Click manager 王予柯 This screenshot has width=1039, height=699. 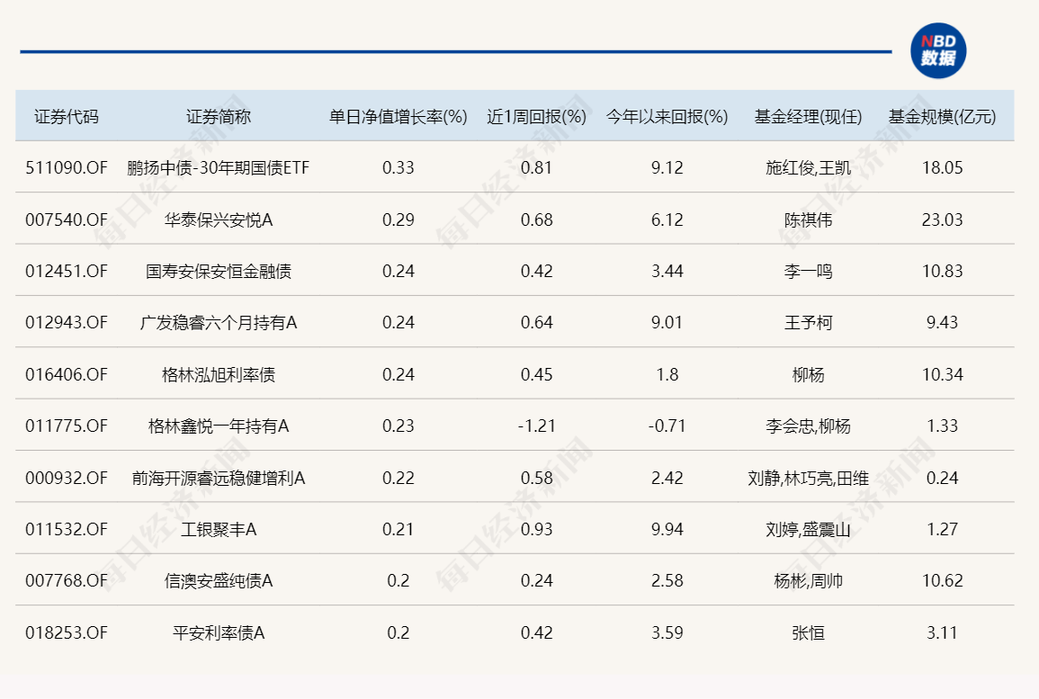coord(809,323)
